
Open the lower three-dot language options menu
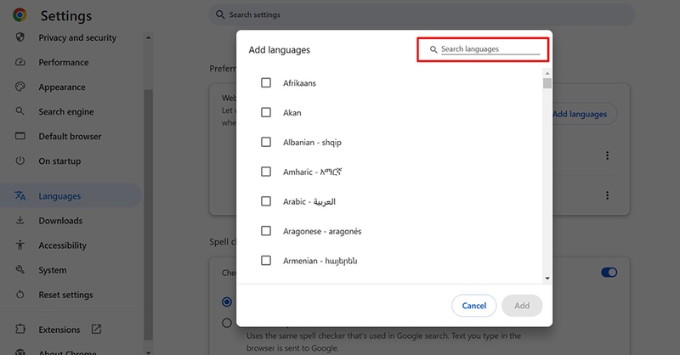pyautogui.click(x=607, y=195)
